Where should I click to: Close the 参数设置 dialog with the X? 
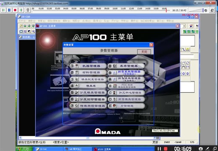click(x=151, y=45)
